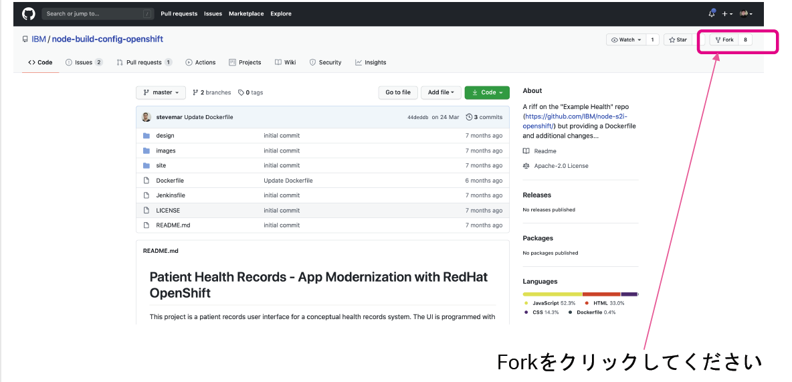Screen dimensions: 792x382
Task: Click the images folder icon
Action: pyautogui.click(x=146, y=151)
